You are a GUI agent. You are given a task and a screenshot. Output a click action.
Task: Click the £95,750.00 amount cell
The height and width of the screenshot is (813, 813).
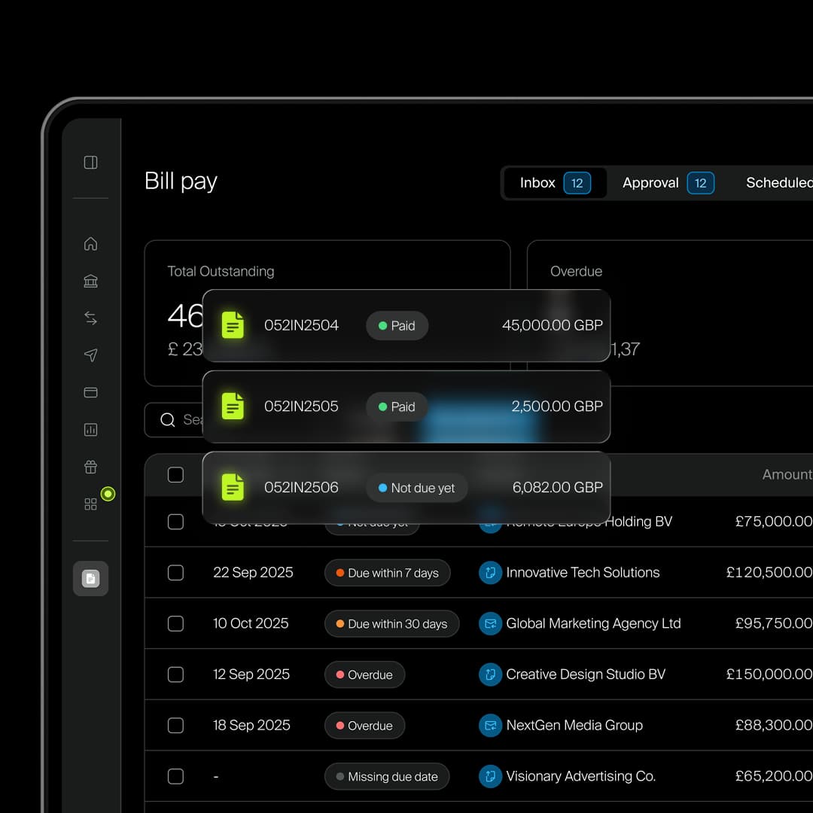774,623
